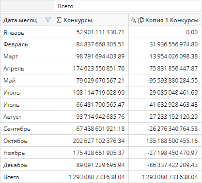
Task: Select the Копия 1 Конкурсы header
Action: tap(172, 20)
